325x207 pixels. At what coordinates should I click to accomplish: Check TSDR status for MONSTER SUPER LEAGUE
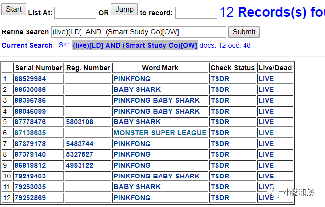click(220, 133)
